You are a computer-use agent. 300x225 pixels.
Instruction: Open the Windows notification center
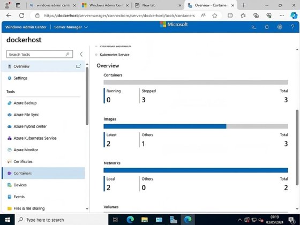(x=291, y=220)
